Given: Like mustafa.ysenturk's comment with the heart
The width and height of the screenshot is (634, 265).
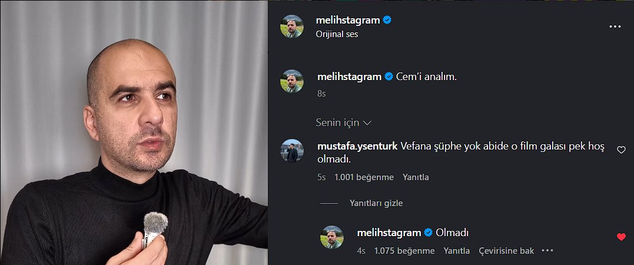Looking at the screenshot, I should (x=620, y=150).
